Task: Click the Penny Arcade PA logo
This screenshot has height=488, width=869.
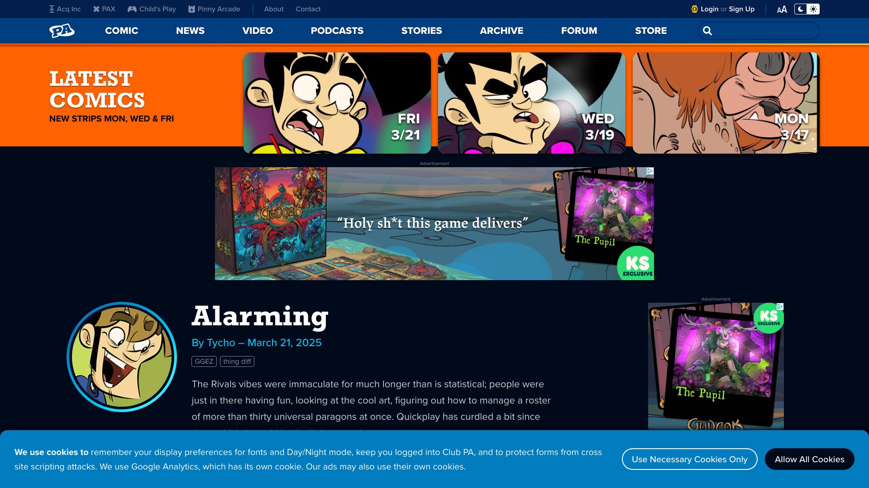Action: click(62, 30)
